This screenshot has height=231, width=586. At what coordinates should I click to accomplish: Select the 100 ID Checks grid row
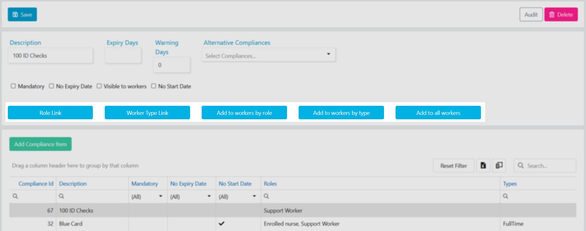click(x=293, y=210)
